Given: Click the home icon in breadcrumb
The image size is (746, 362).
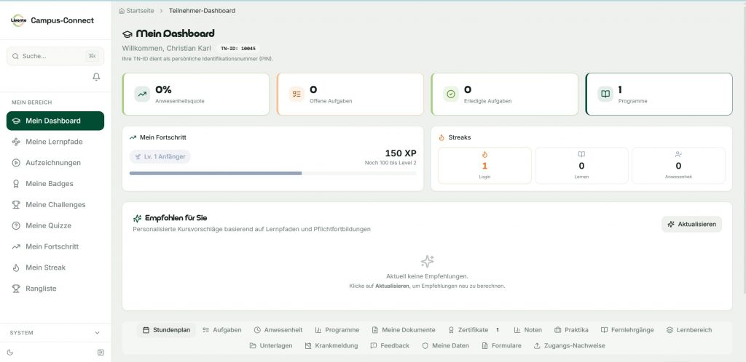Looking at the screenshot, I should 122,10.
